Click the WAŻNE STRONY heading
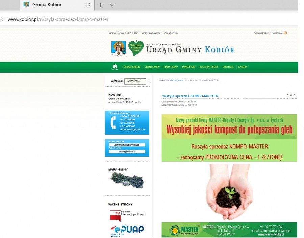The width and height of the screenshot is (304, 238). click(120, 204)
